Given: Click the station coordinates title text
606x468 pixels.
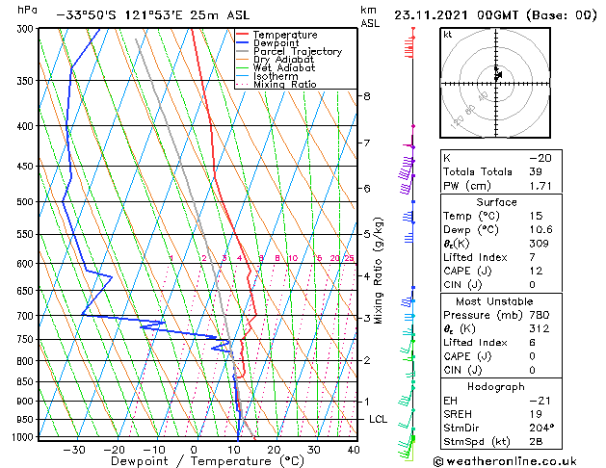Looking at the screenshot, I should click(153, 15).
